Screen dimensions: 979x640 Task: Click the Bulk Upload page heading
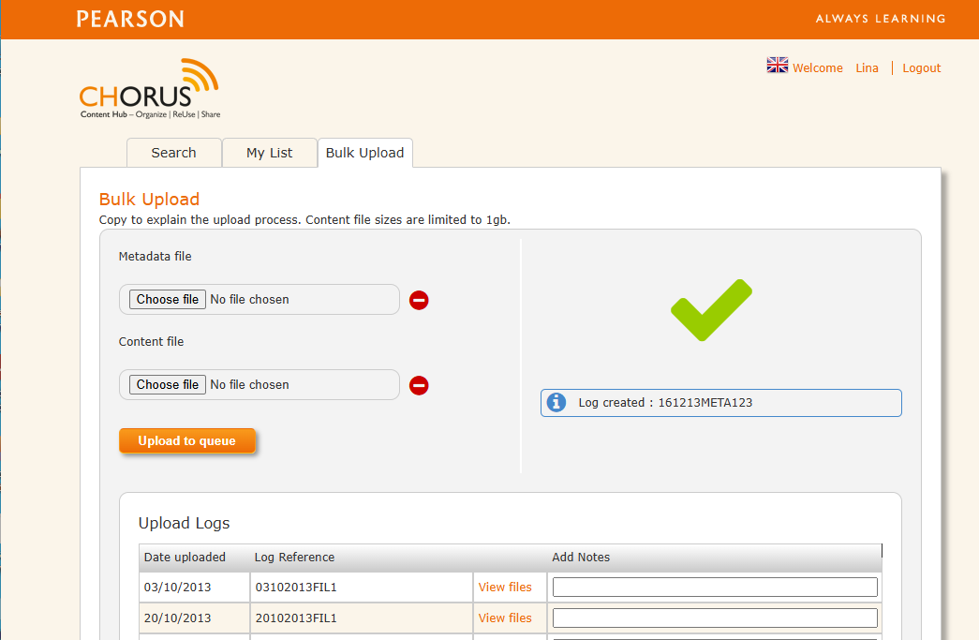coord(149,200)
